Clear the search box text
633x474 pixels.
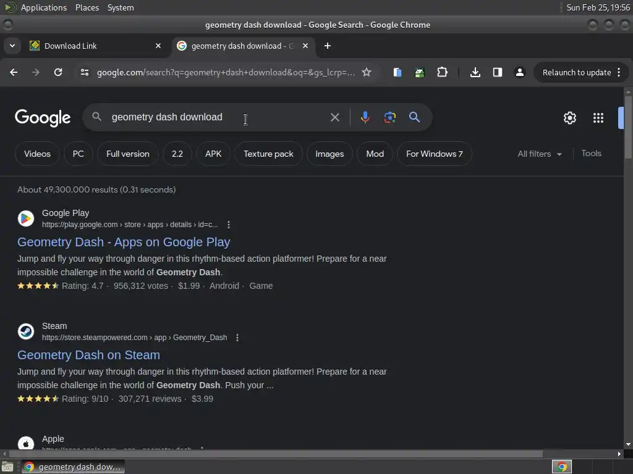click(334, 117)
